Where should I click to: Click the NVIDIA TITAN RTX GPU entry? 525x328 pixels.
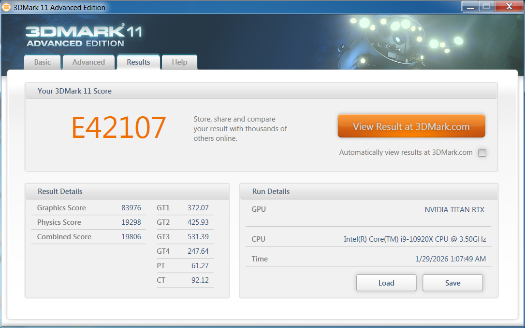pos(454,209)
